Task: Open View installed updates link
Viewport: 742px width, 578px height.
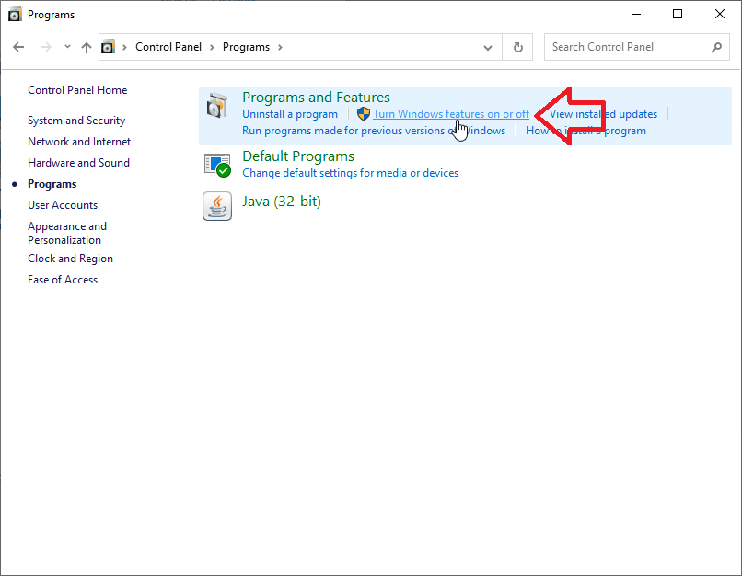Action: tap(603, 114)
